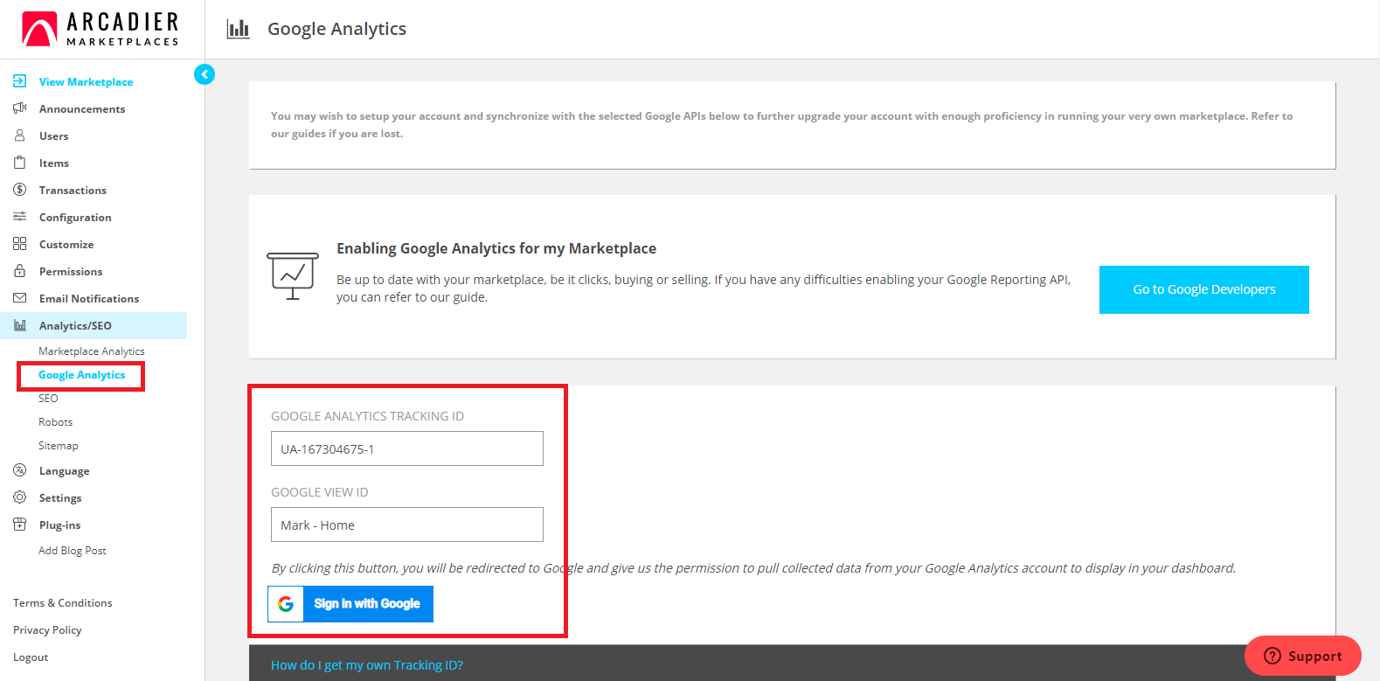Image resolution: width=1380 pixels, height=681 pixels.
Task: Open the Support chat button
Action: [x=1303, y=656]
